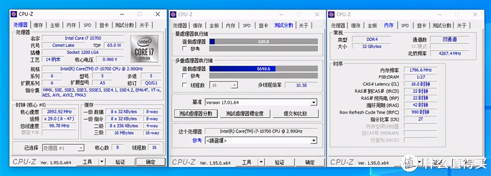Click multi-thread score bar showing 5510.5
The height and width of the screenshot is (176, 491).
tap(264, 69)
